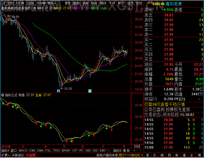The width and height of the screenshot is (204, 158).
Task: Toggle the side panel icon in chart header
Action: (x=129, y=8)
